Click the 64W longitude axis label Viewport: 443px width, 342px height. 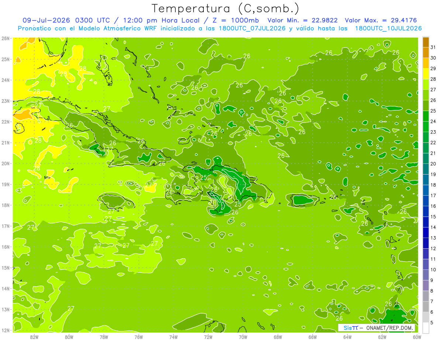coord(347,337)
